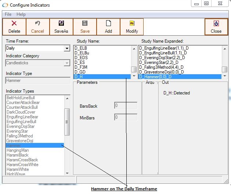The height and width of the screenshot is (194, 231).
Task: Click the MinBars input field
Action: (x=126, y=118)
